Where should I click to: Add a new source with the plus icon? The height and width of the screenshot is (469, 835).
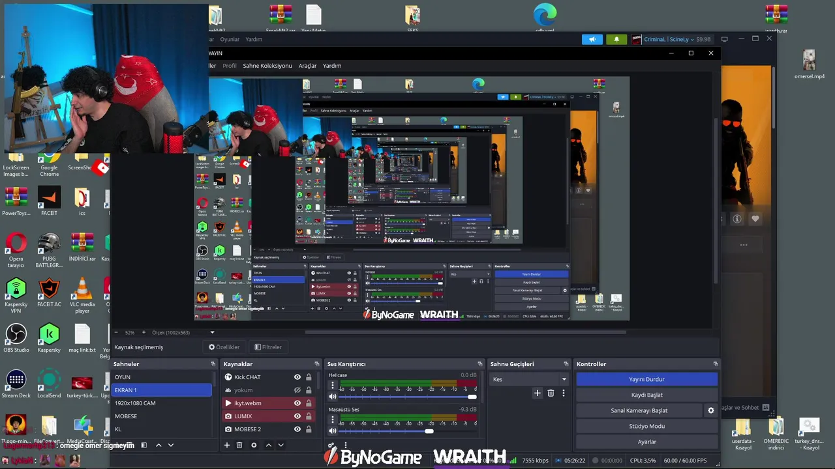pyautogui.click(x=227, y=445)
